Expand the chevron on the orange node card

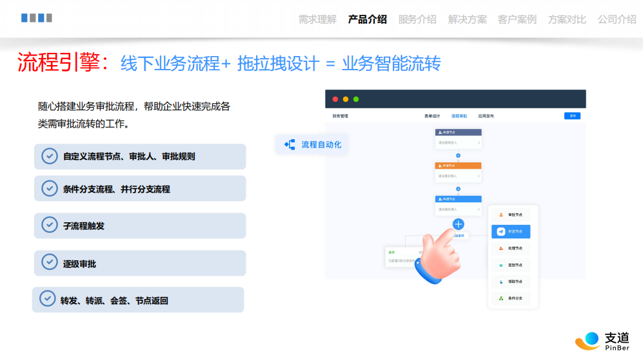coord(478,175)
